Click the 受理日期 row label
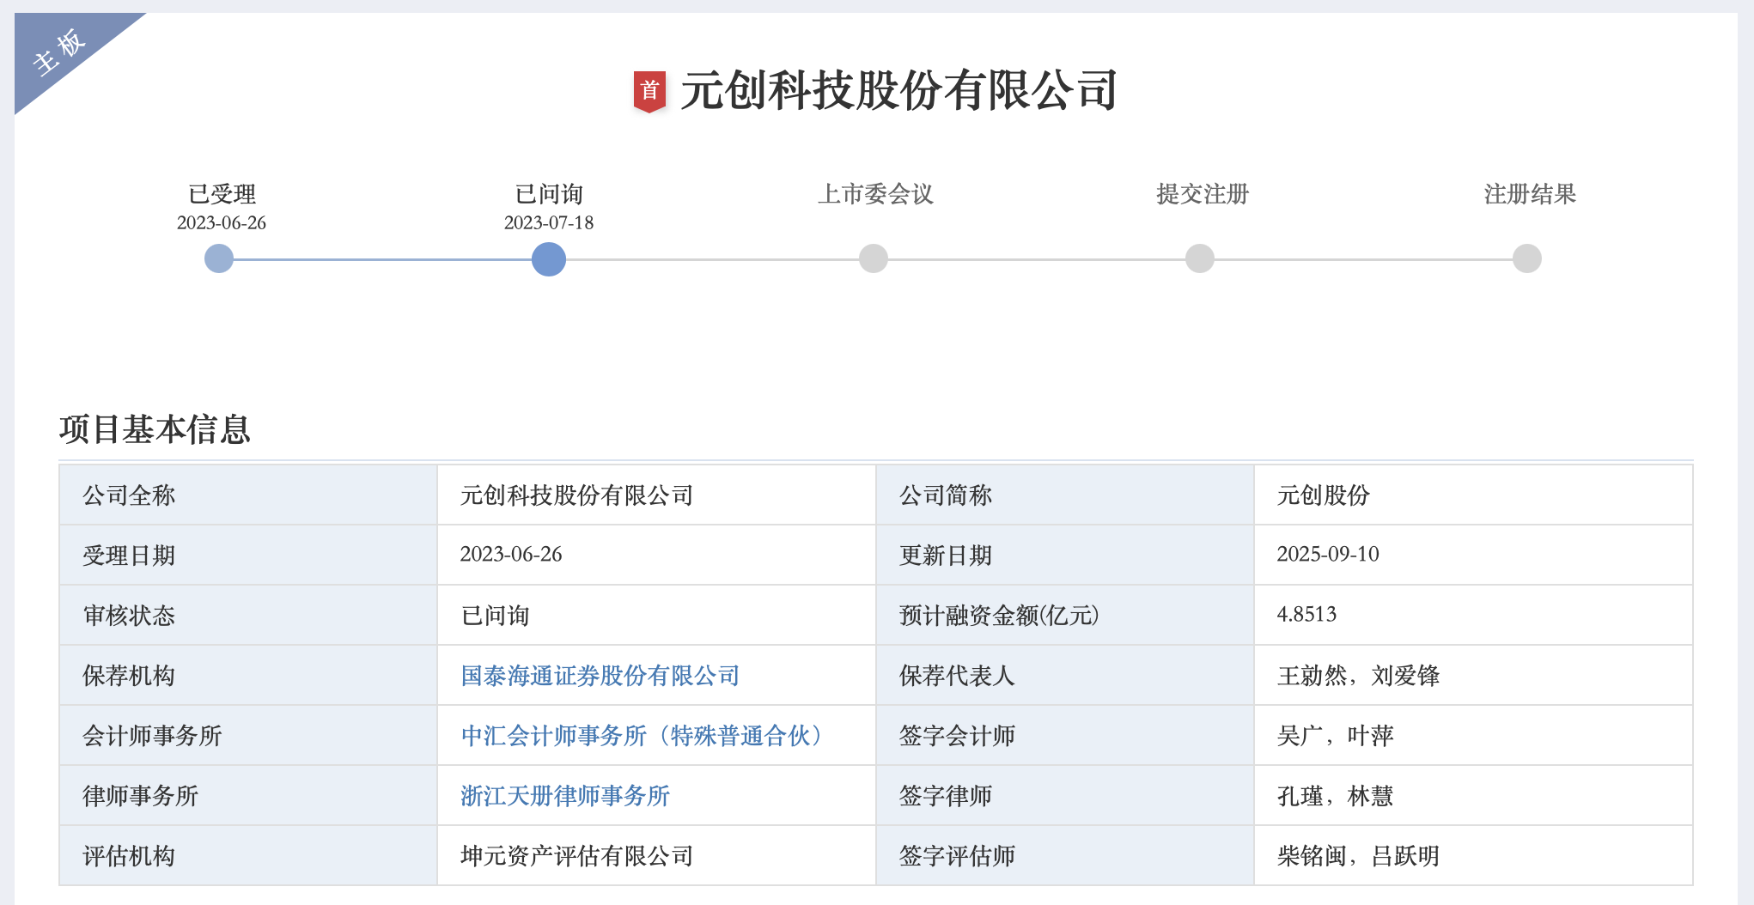This screenshot has height=905, width=1754. (129, 556)
